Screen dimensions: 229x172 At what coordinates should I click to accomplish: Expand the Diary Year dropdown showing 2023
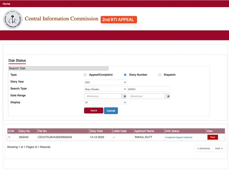[x=105, y=82]
